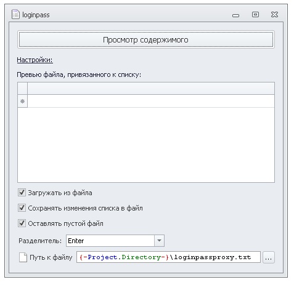Open file browse dialog with the ellipsis button

point(269,257)
